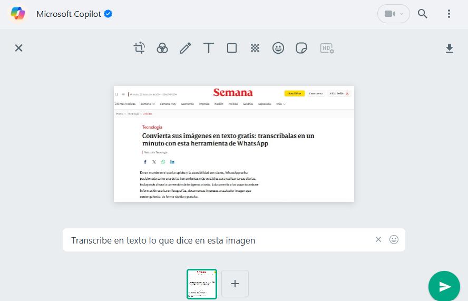Select the rectangle shape tool
Viewport: 468px width, 301px height.
tap(232, 48)
